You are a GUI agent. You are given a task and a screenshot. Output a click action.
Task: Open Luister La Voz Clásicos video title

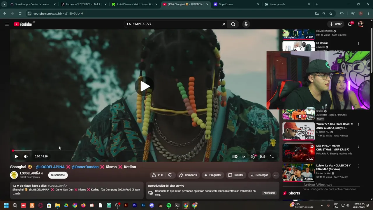(x=333, y=167)
